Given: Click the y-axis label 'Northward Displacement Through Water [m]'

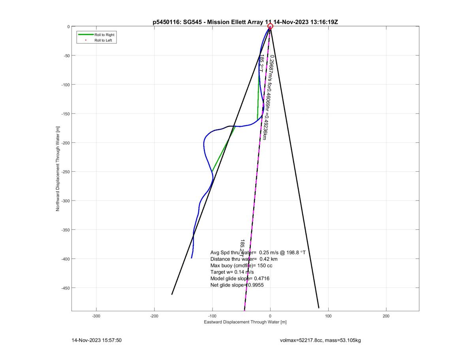Looking at the screenshot, I should (58, 168).
